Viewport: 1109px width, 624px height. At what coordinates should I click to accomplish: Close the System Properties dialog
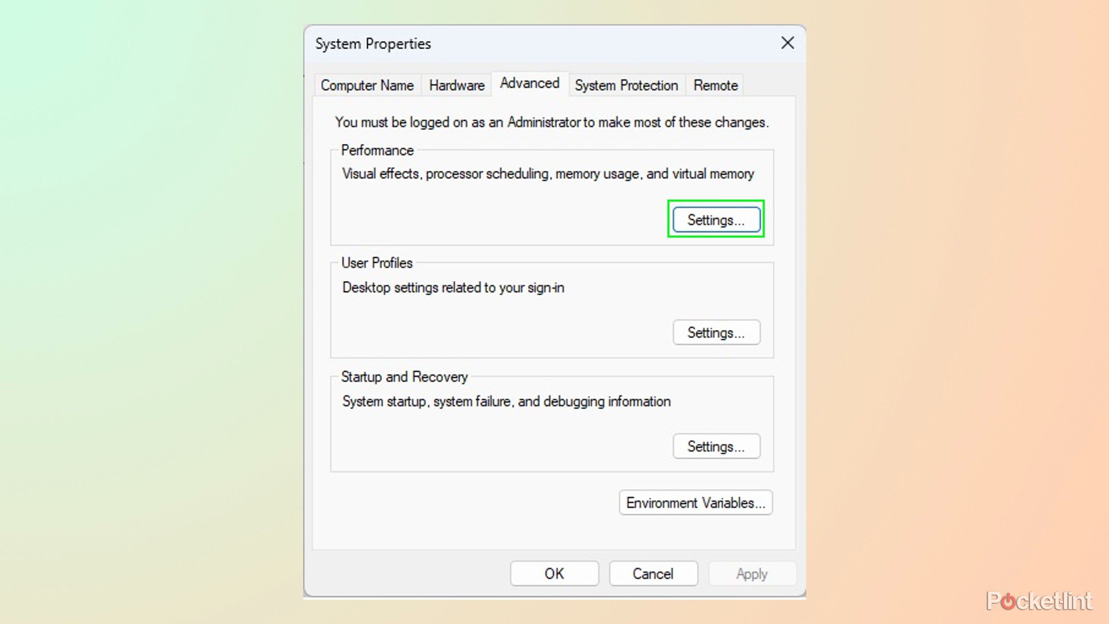787,43
